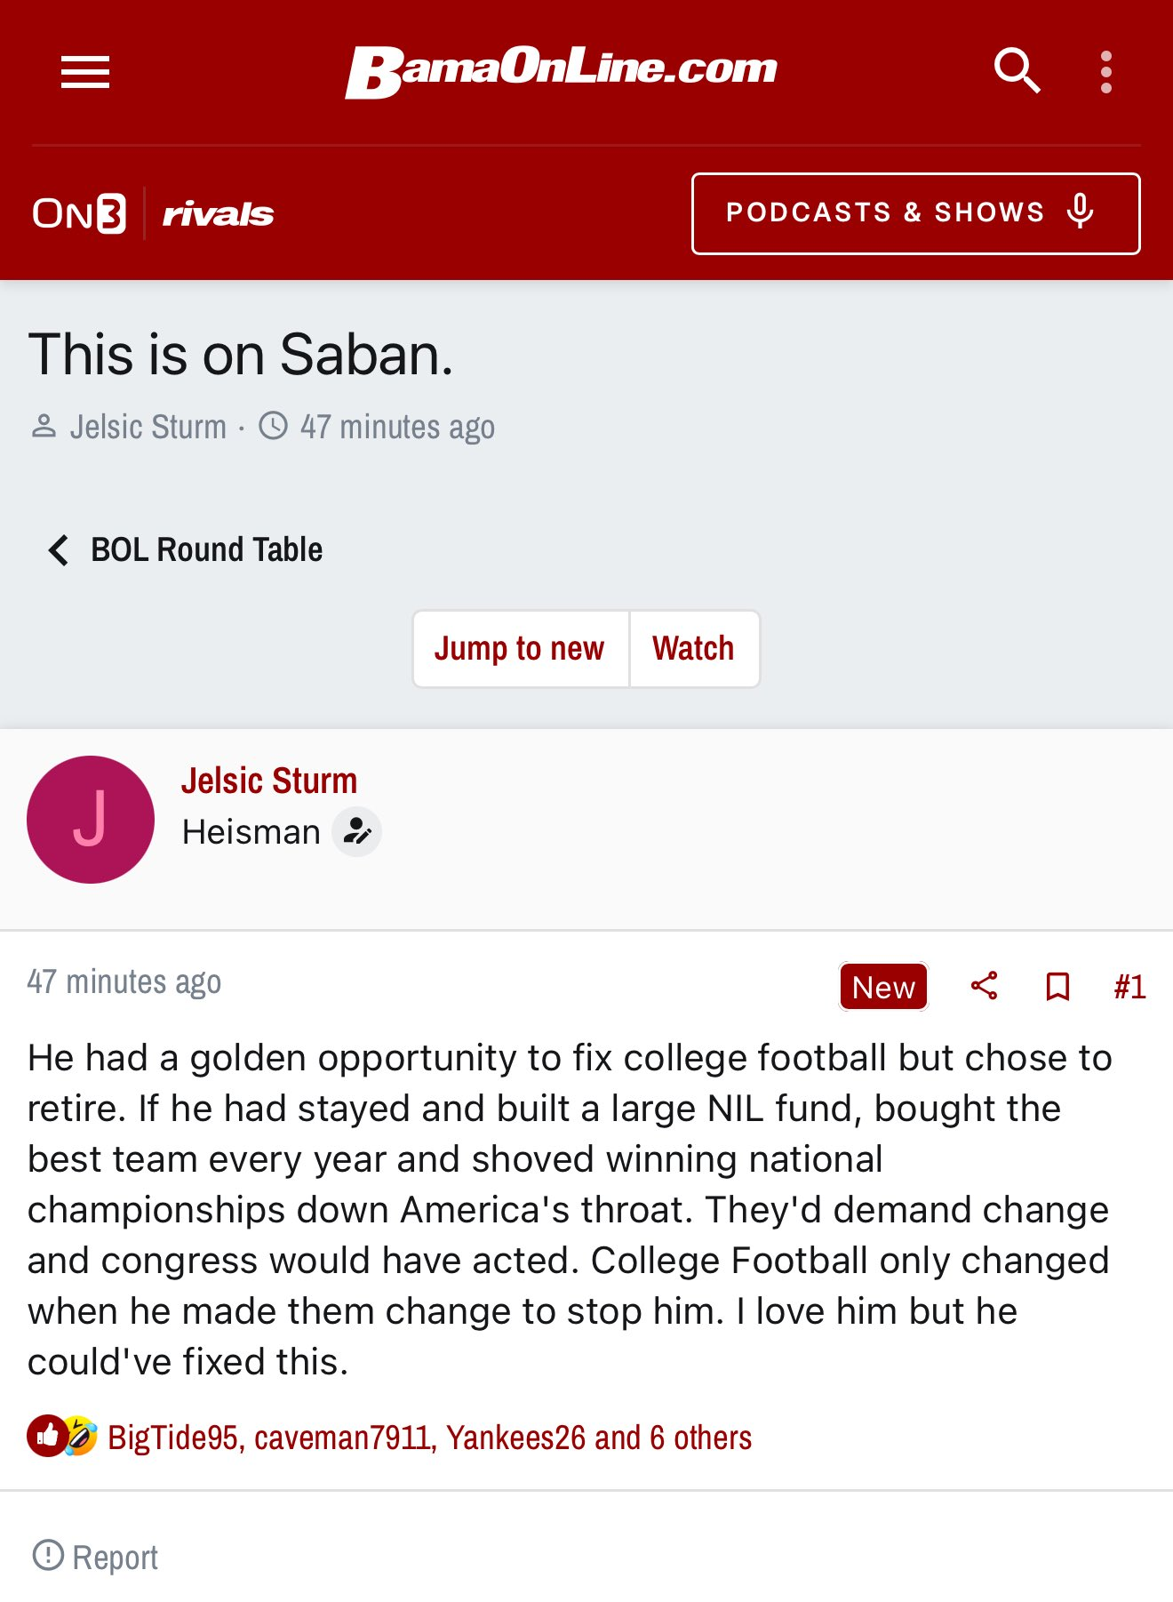Report this post
This screenshot has width=1173, height=1602.
click(95, 1557)
